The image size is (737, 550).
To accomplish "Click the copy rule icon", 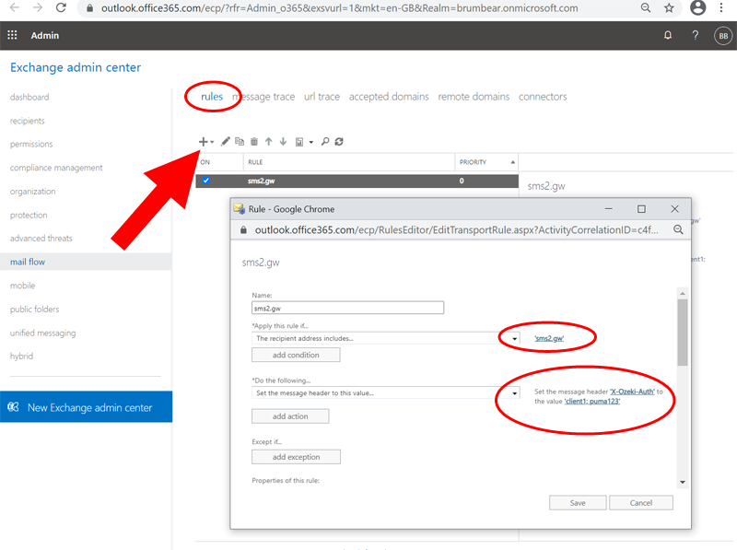I will pyautogui.click(x=240, y=142).
